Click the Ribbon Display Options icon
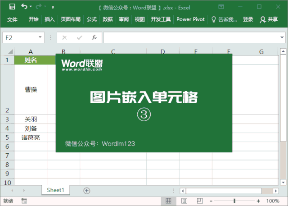 [221, 7]
